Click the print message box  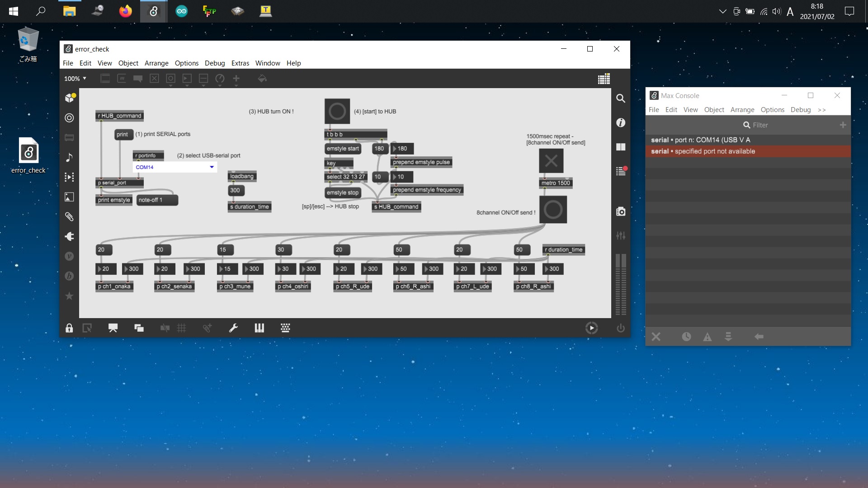coord(122,134)
